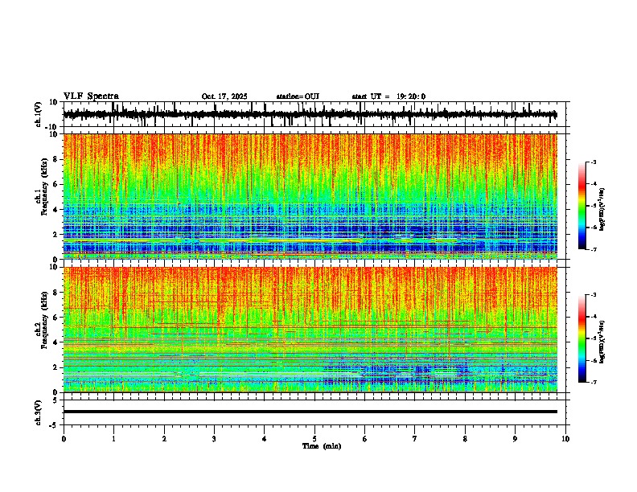This screenshot has height=492, width=637.
Task: Click the 'start UT = 19:20:0' label
Action: pos(388,96)
